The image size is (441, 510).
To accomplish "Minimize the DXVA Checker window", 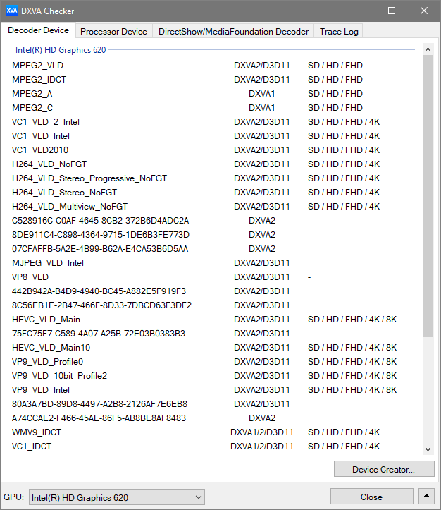I will pos(359,11).
